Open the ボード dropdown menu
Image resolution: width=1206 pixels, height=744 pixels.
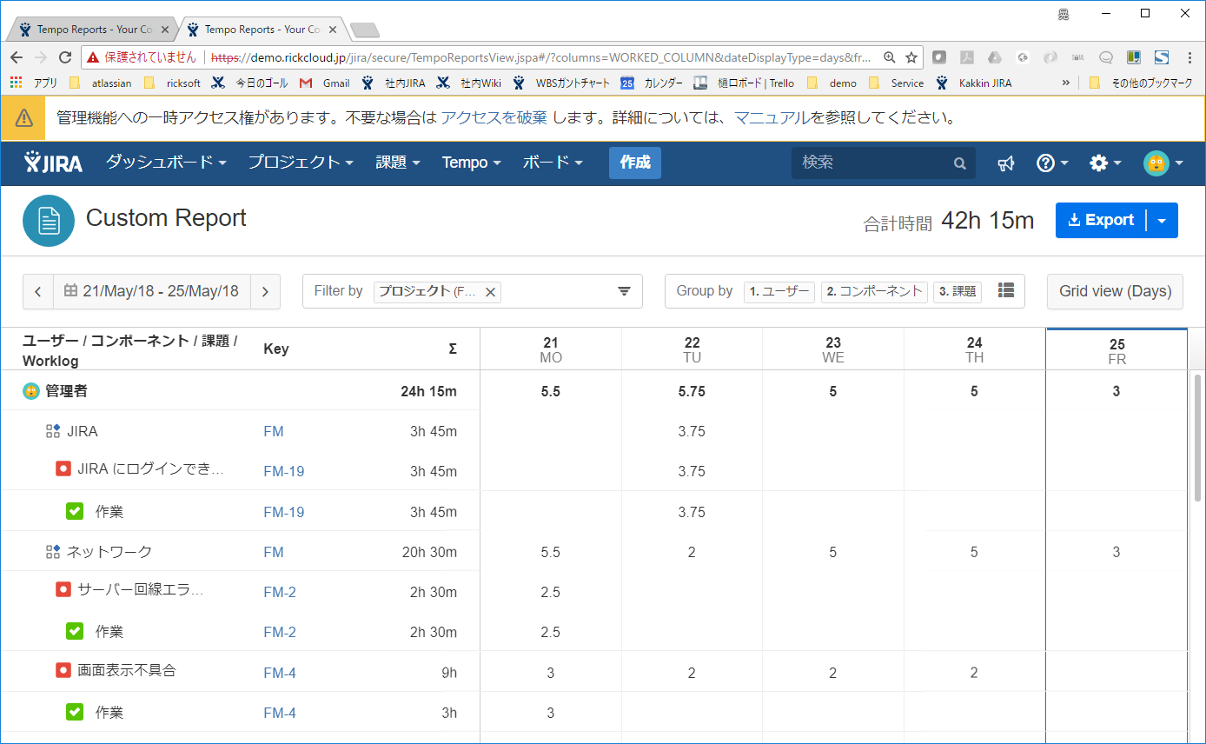(553, 163)
